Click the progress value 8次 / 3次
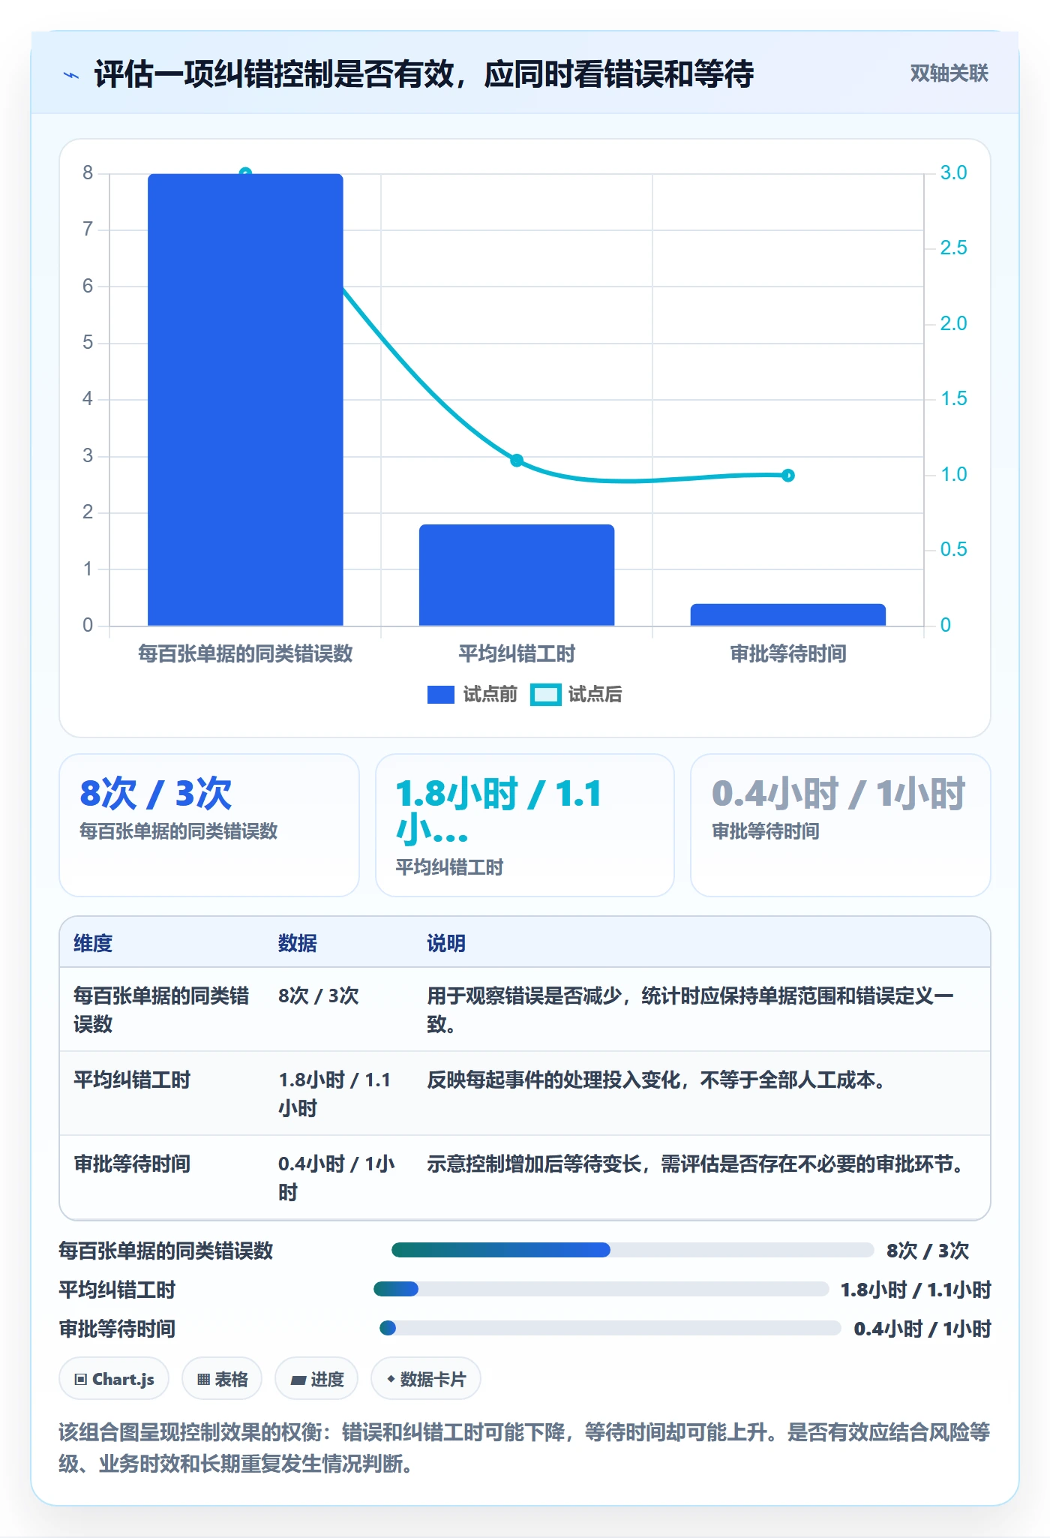Viewport: 1050px width, 1538px height. pos(928,1250)
